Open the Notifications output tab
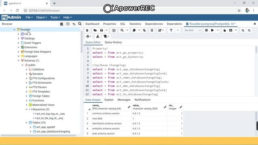The height and width of the screenshot is (145, 258). point(142,99)
